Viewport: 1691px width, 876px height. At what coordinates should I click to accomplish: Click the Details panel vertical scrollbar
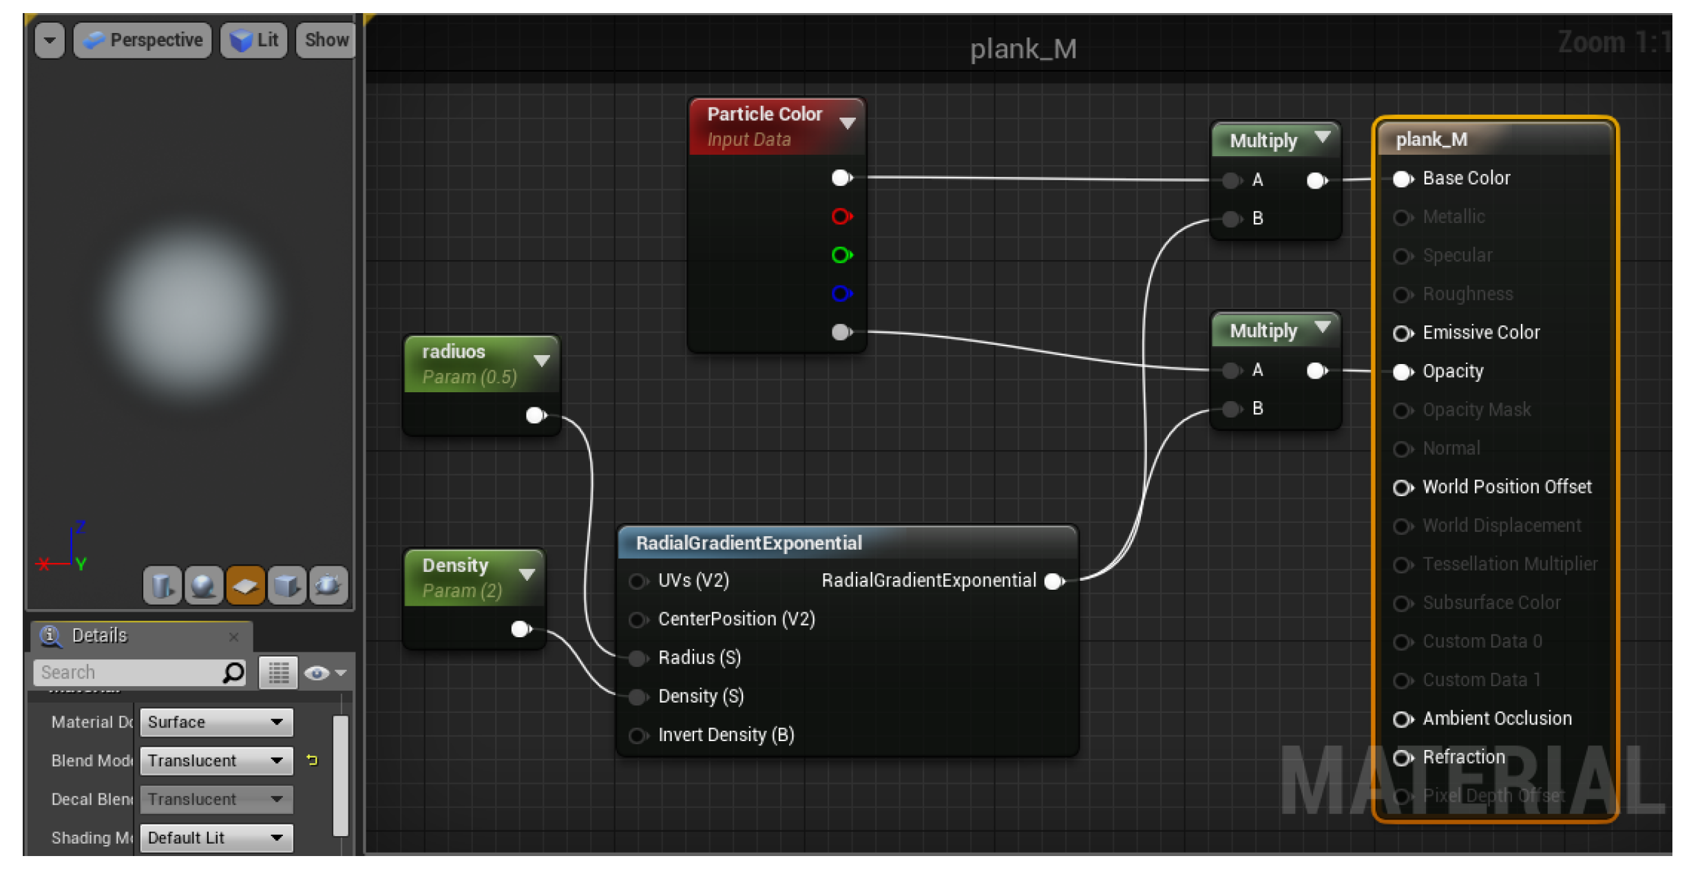coord(340,774)
